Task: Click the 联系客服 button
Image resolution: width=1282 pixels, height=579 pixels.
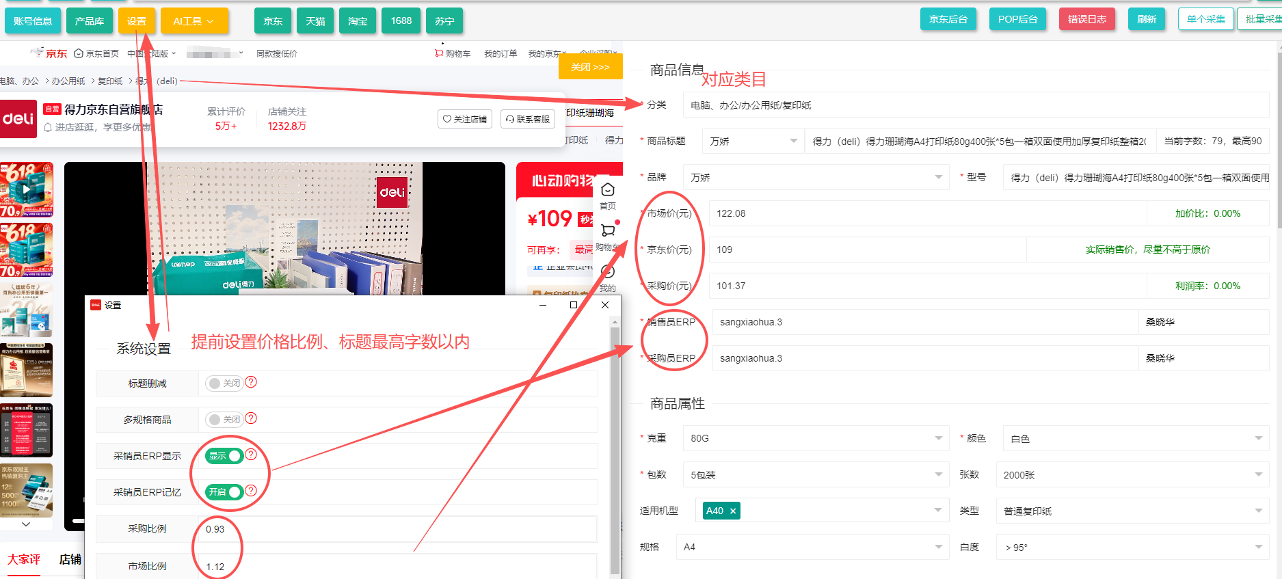Action: pos(527,119)
